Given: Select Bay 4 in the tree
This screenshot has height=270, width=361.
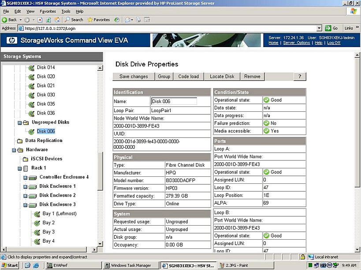Looking at the screenshot, I should pos(48,241).
